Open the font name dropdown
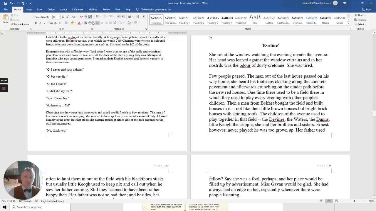The width and height of the screenshot is (376, 211). click(51, 17)
